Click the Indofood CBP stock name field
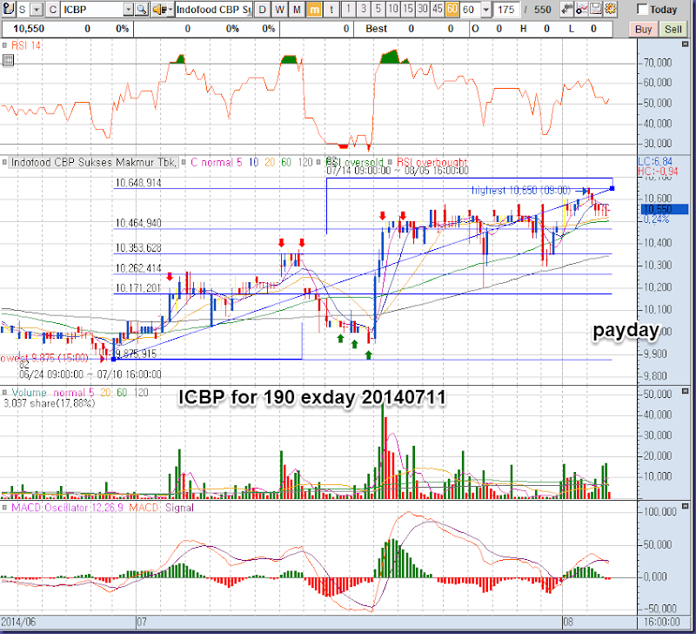 coord(214,10)
